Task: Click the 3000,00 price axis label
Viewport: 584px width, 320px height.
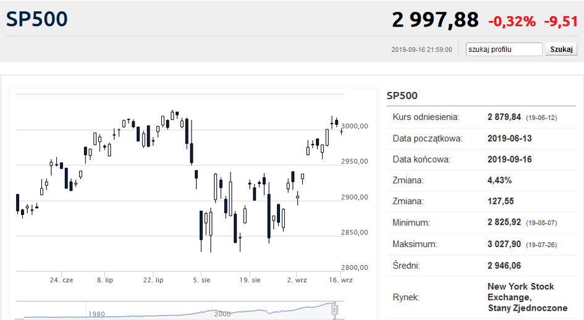Action: [355, 126]
